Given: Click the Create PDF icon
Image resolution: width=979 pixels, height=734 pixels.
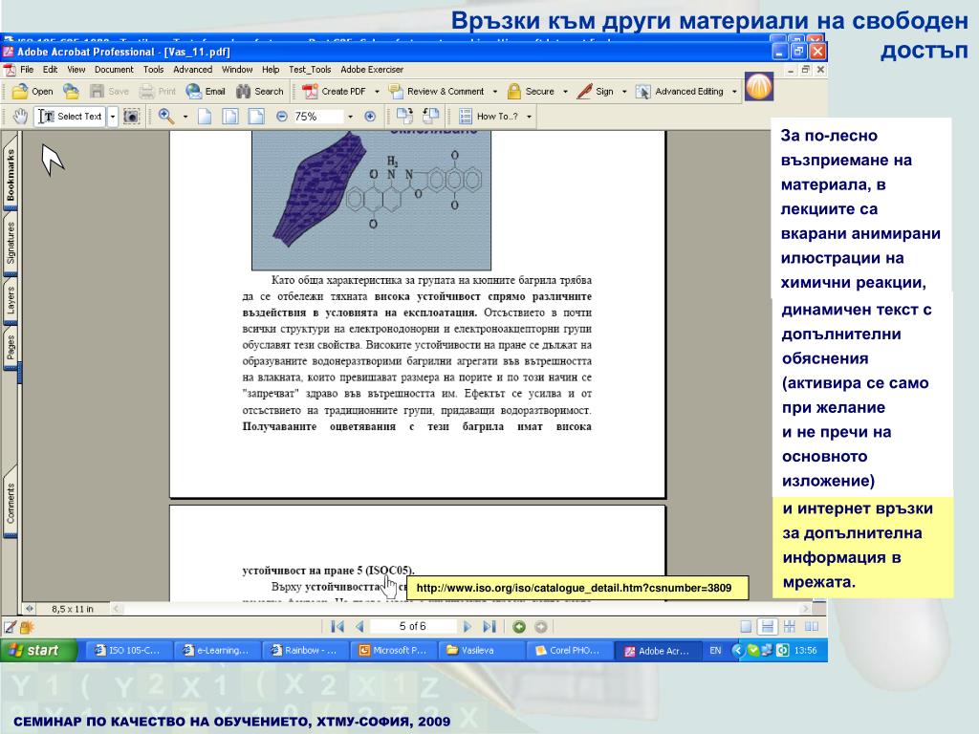Looking at the screenshot, I should 310,91.
